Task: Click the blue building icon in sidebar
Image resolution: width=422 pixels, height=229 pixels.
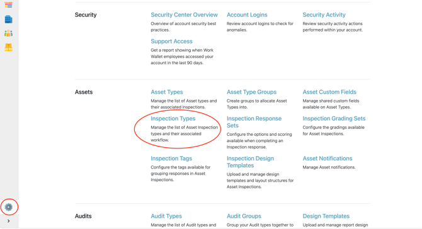Action: coord(8,19)
